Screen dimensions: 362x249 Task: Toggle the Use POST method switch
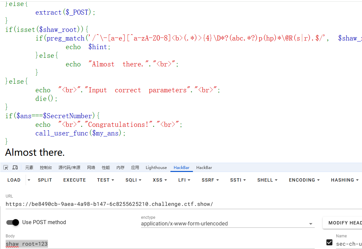click(x=13, y=222)
